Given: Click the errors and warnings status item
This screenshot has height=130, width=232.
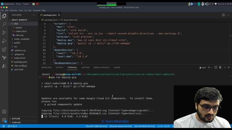Looking at the screenshot, I should point(12,126).
